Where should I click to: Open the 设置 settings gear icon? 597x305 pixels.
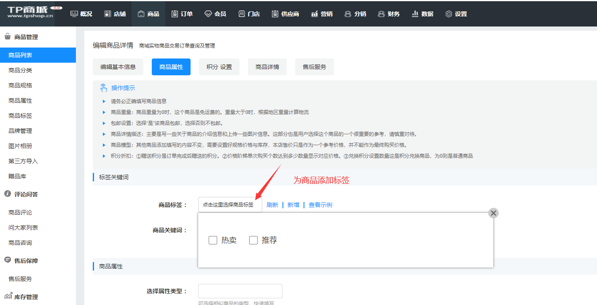tap(449, 14)
